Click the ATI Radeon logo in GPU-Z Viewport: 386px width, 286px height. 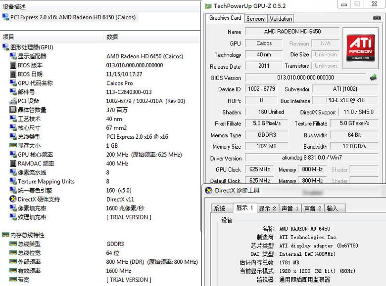[361, 48]
